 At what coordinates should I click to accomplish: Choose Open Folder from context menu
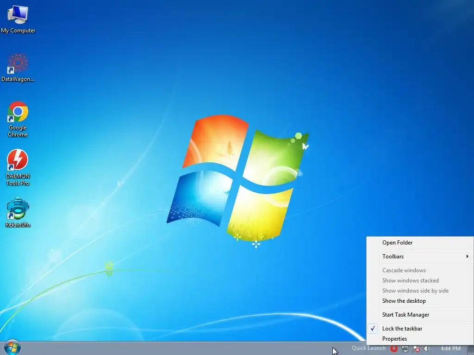[x=420, y=243]
